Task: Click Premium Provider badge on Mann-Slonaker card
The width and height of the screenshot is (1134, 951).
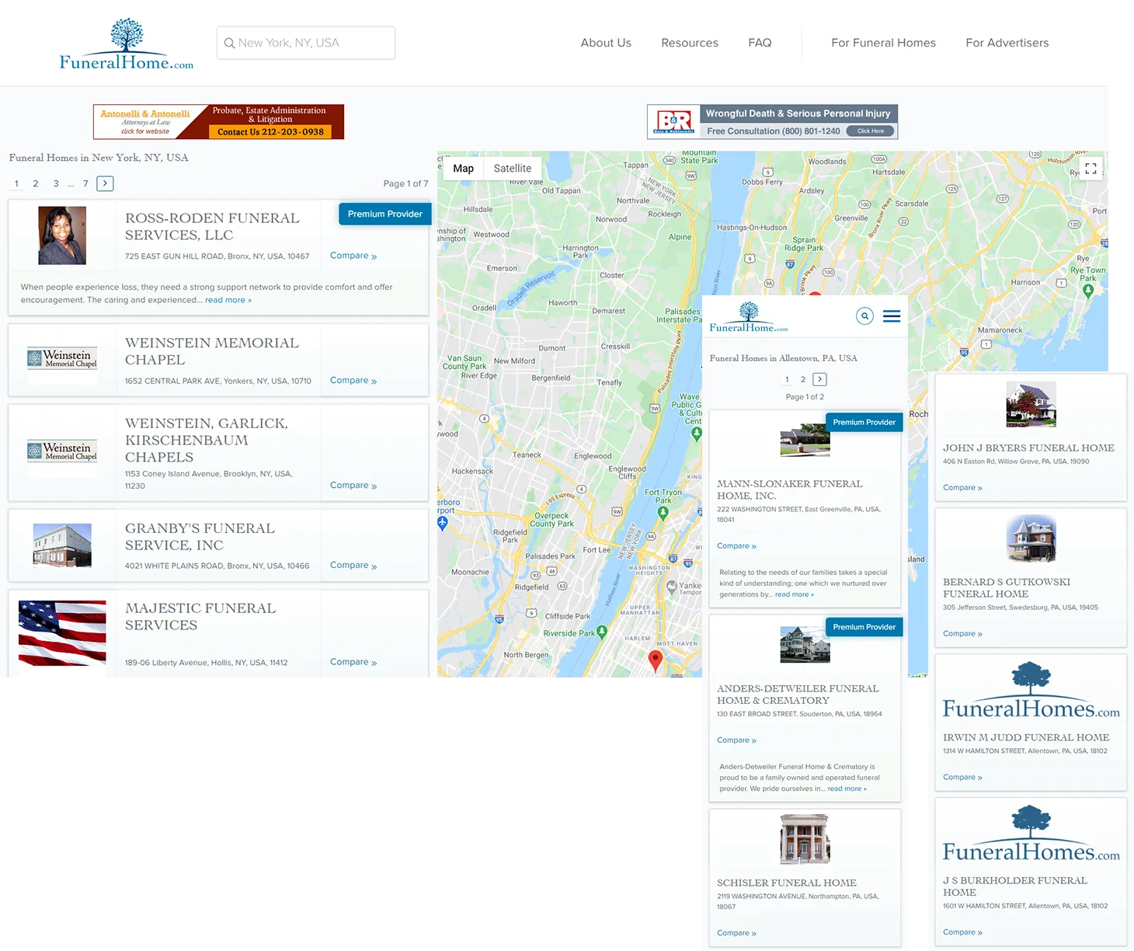Action: point(864,423)
